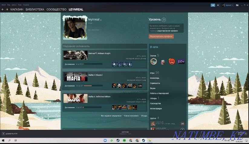Go back with the left arrow

point(2,9)
